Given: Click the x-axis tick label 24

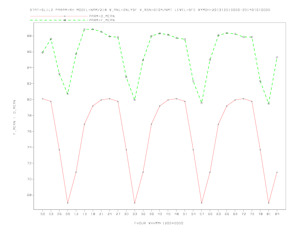Looking at the screenshot, I should tap(109, 214).
